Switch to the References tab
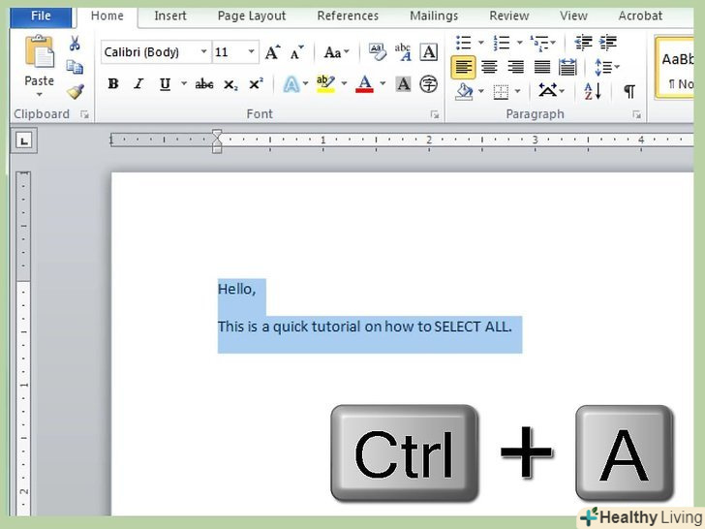This screenshot has height=529, width=705. 348,16
